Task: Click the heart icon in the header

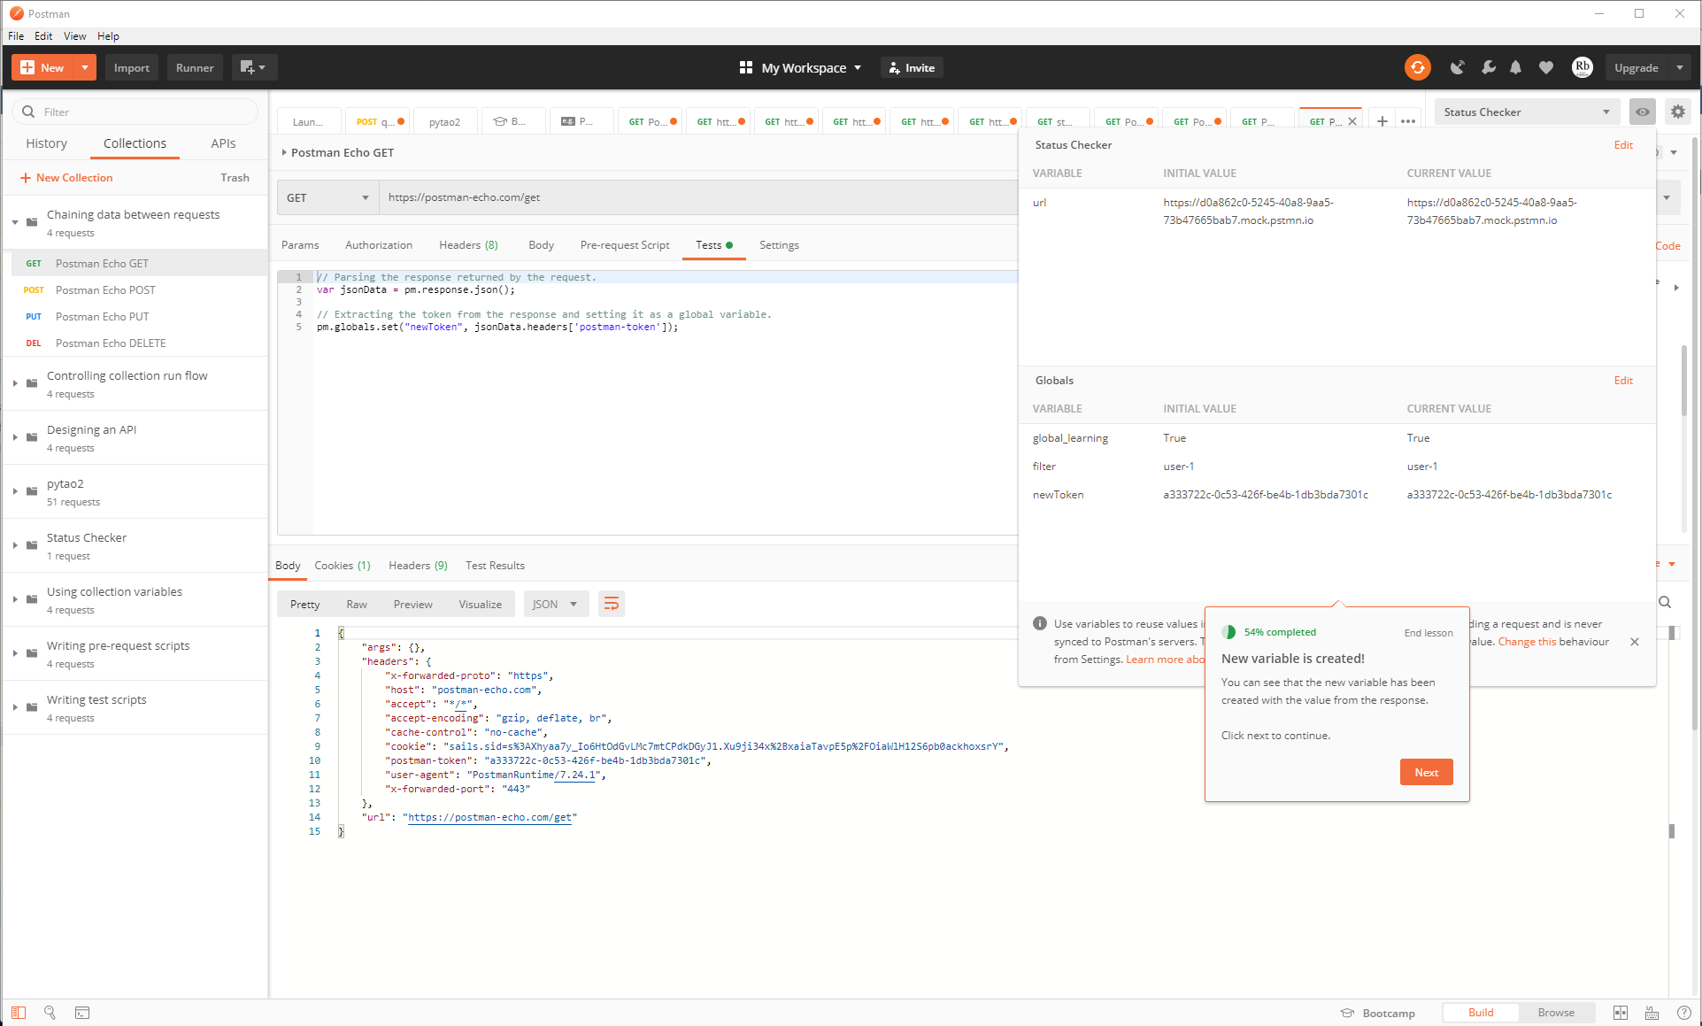Action: point(1545,67)
